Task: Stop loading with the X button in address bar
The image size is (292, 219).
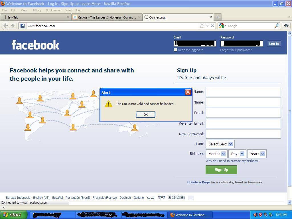Action: pos(212,26)
